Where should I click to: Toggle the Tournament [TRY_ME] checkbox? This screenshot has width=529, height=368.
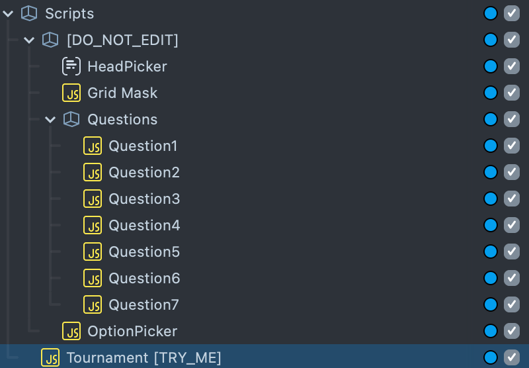click(x=512, y=357)
